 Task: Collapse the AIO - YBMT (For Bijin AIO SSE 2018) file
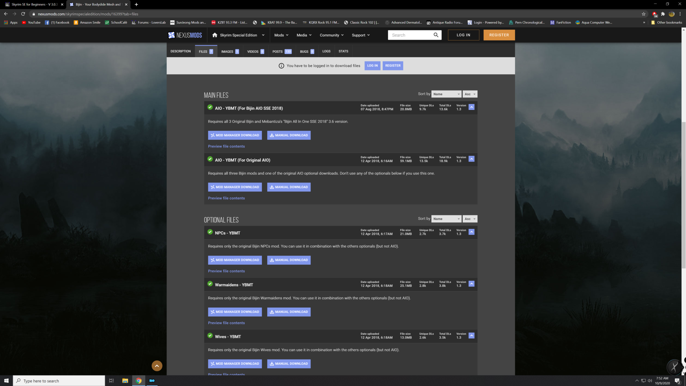472,107
